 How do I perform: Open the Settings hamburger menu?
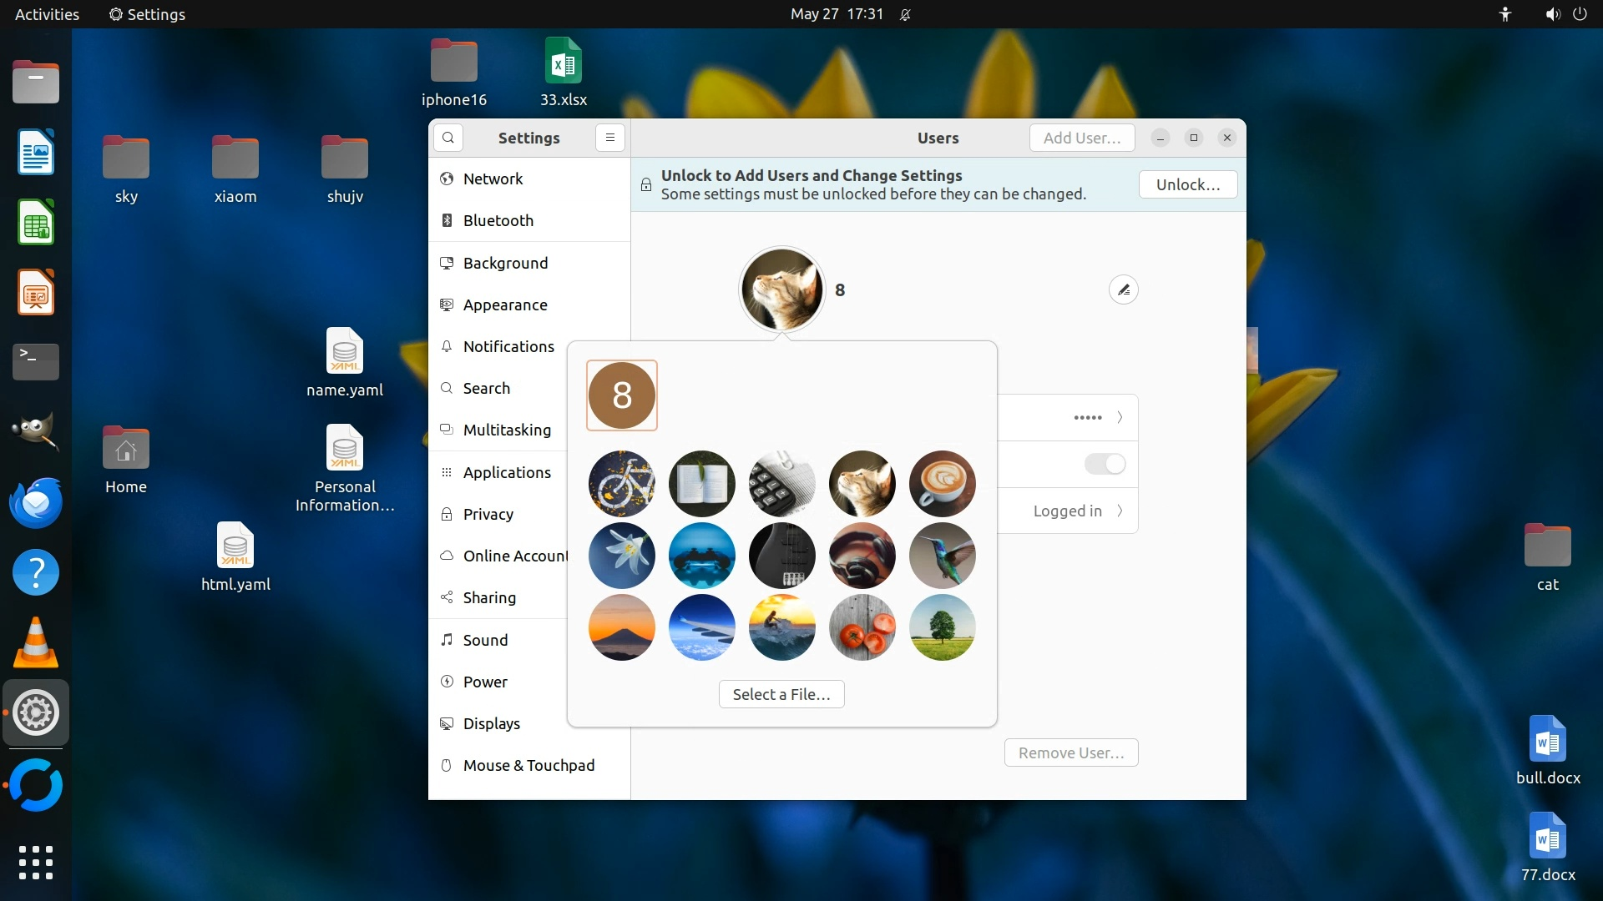pos(610,138)
